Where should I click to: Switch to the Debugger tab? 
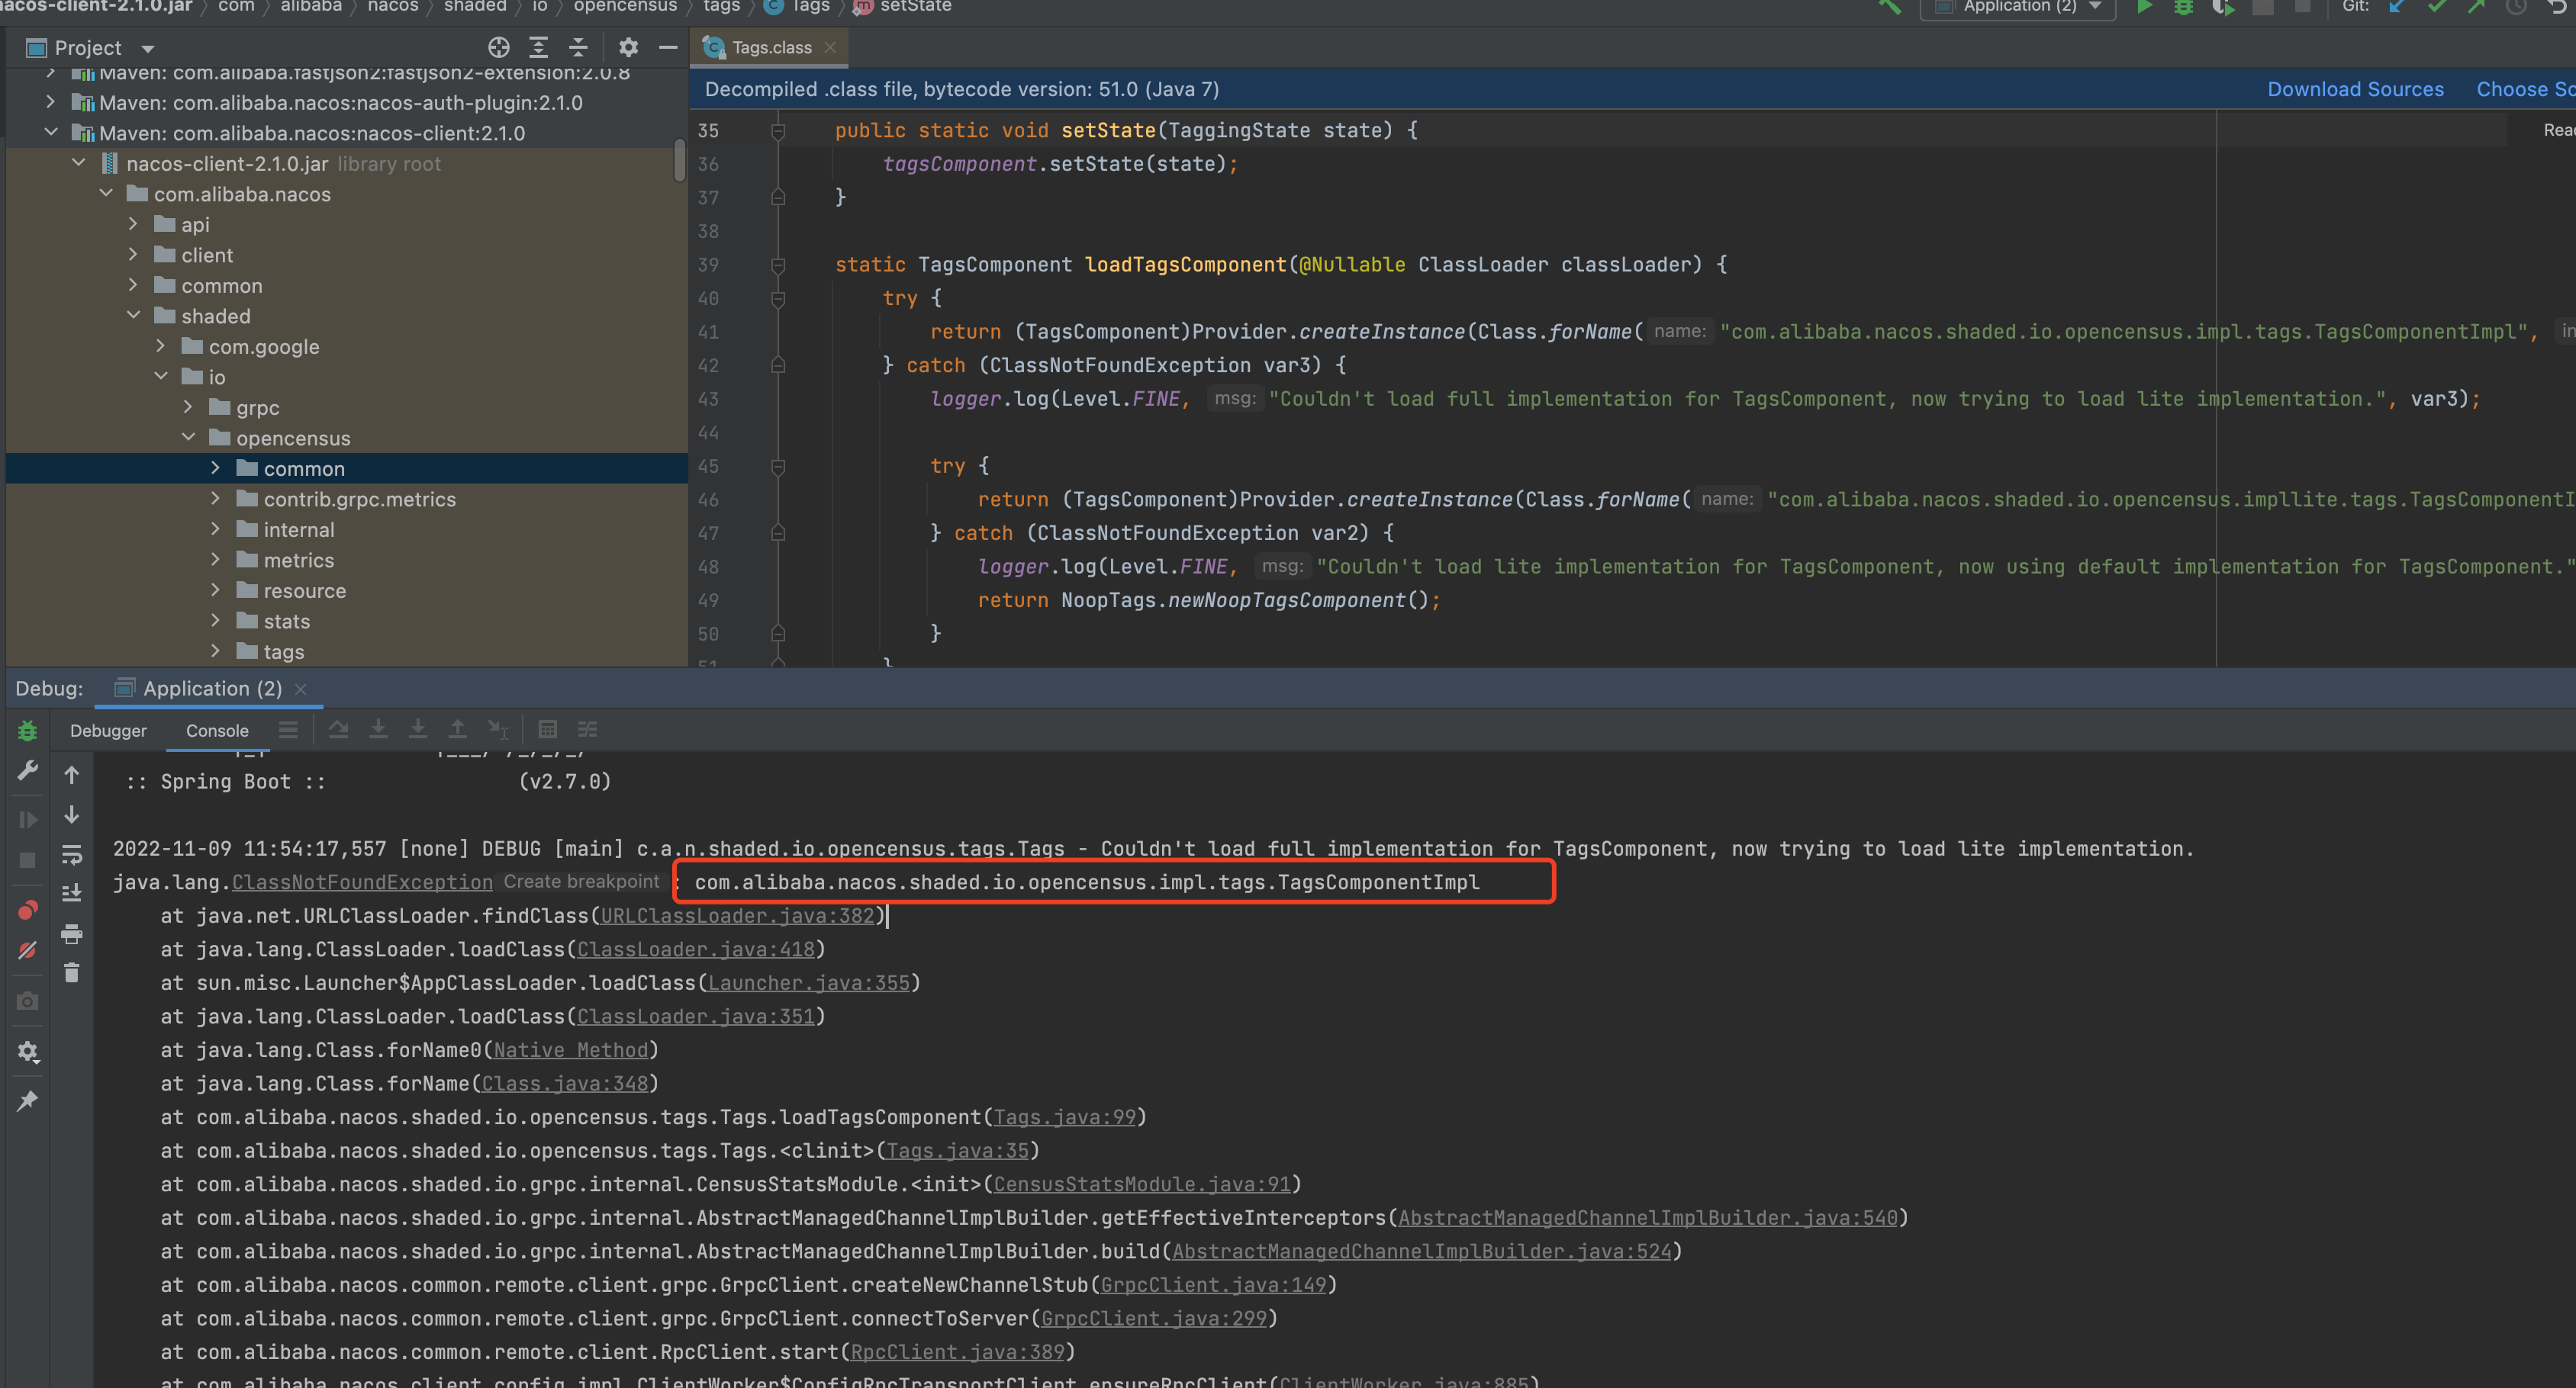(108, 731)
